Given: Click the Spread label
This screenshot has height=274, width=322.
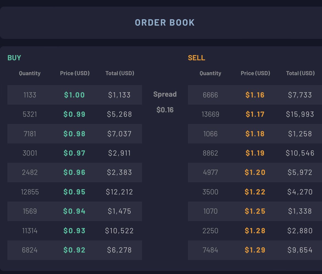Looking at the screenshot, I should [165, 94].
